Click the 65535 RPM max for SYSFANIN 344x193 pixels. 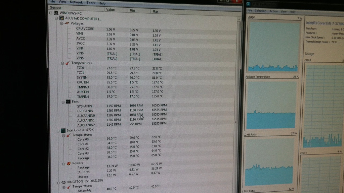tap(159, 105)
